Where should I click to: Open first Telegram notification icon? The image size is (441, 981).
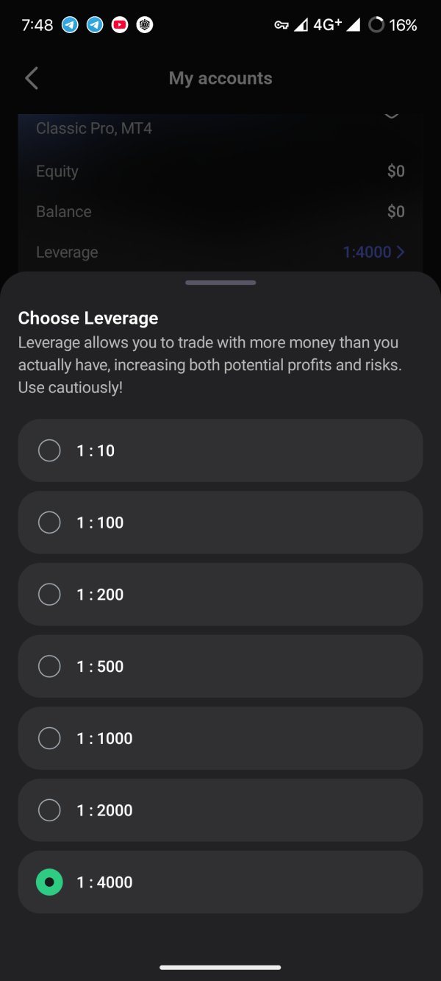(x=70, y=25)
